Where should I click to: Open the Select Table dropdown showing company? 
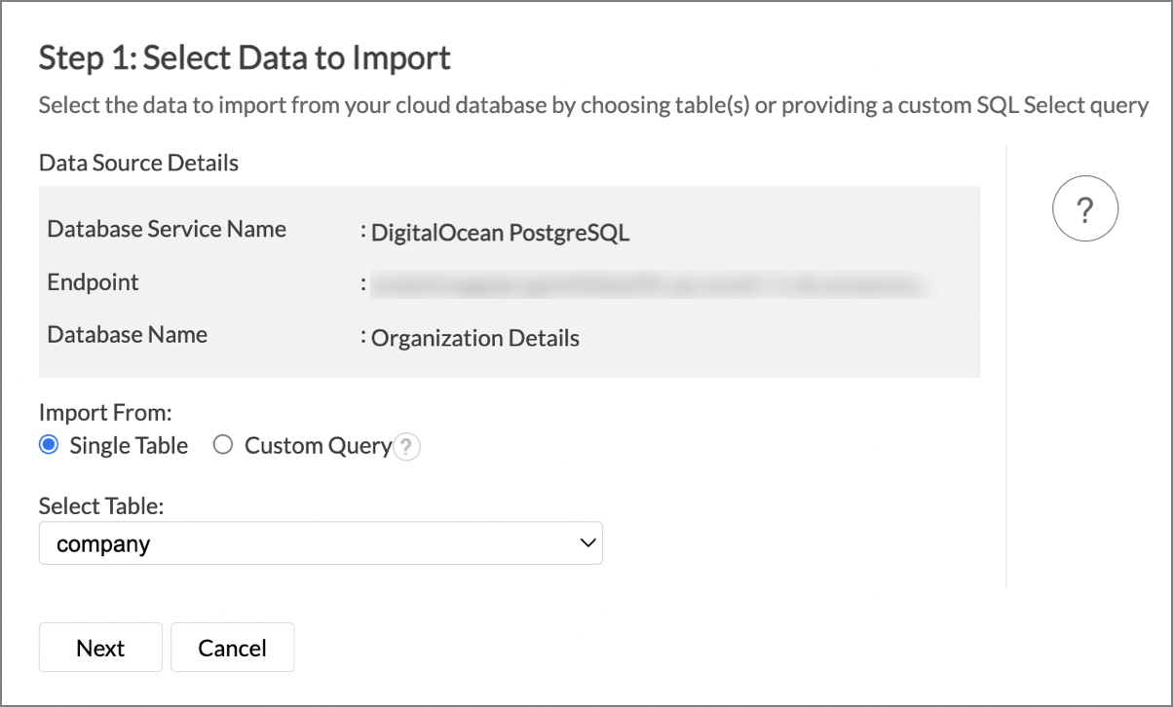pyautogui.click(x=321, y=543)
